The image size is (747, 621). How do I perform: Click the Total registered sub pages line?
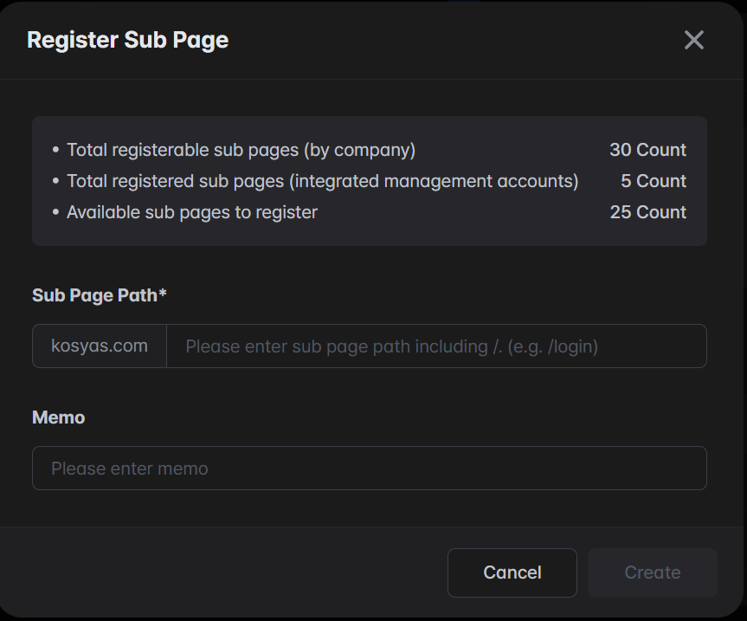[322, 181]
